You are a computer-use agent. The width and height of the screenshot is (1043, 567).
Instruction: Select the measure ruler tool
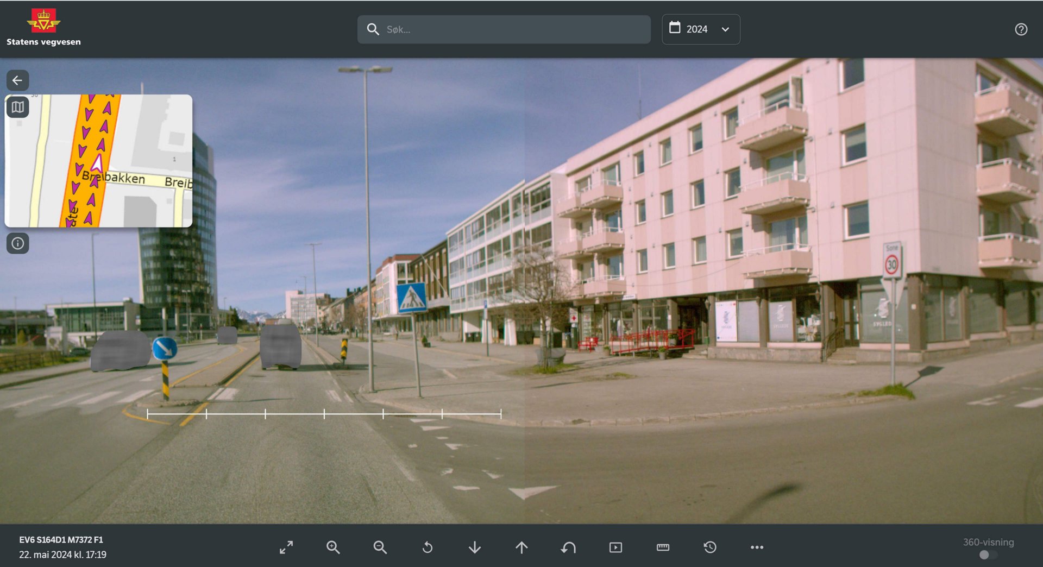click(663, 547)
